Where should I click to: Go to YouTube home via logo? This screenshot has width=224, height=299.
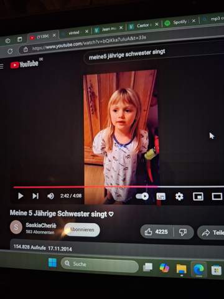click(24, 64)
